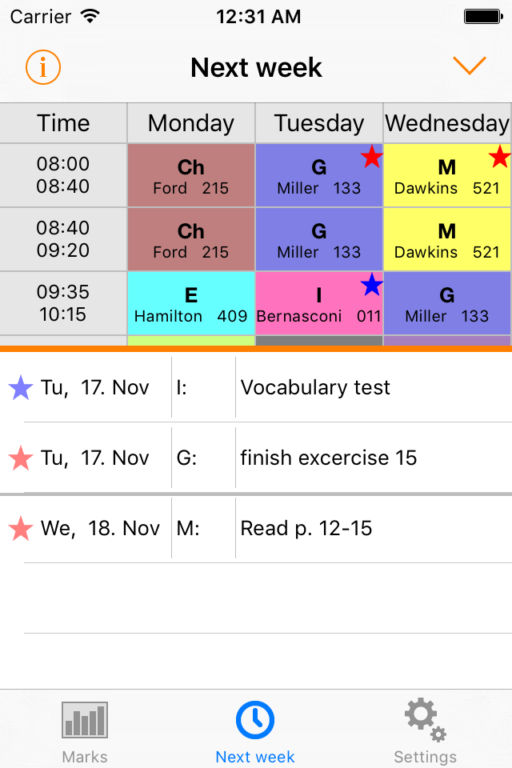Image resolution: width=512 pixels, height=768 pixels.
Task: Open the Vocabulary test homework entry
Action: [315, 388]
